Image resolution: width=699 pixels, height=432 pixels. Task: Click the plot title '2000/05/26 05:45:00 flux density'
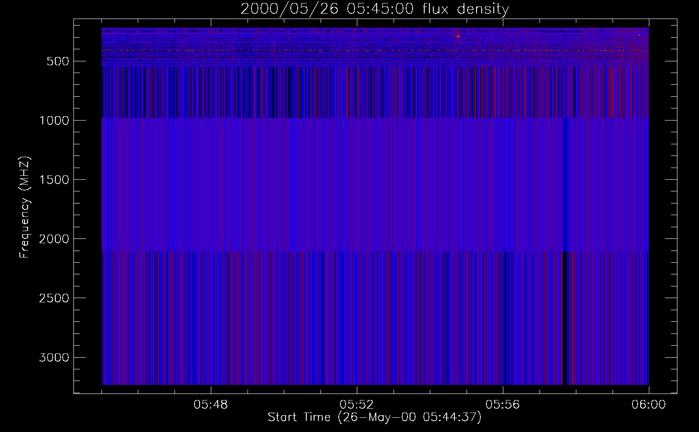click(375, 9)
